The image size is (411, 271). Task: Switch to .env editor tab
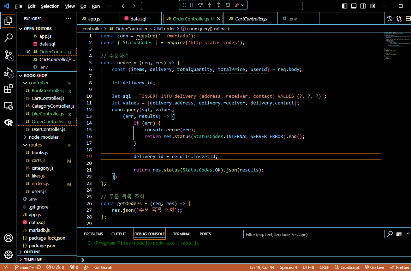point(293,19)
